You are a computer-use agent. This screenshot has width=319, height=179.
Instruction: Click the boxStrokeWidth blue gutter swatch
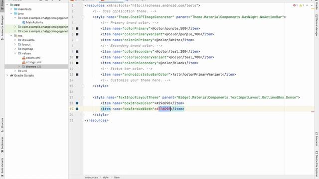pyautogui.click(x=77, y=109)
